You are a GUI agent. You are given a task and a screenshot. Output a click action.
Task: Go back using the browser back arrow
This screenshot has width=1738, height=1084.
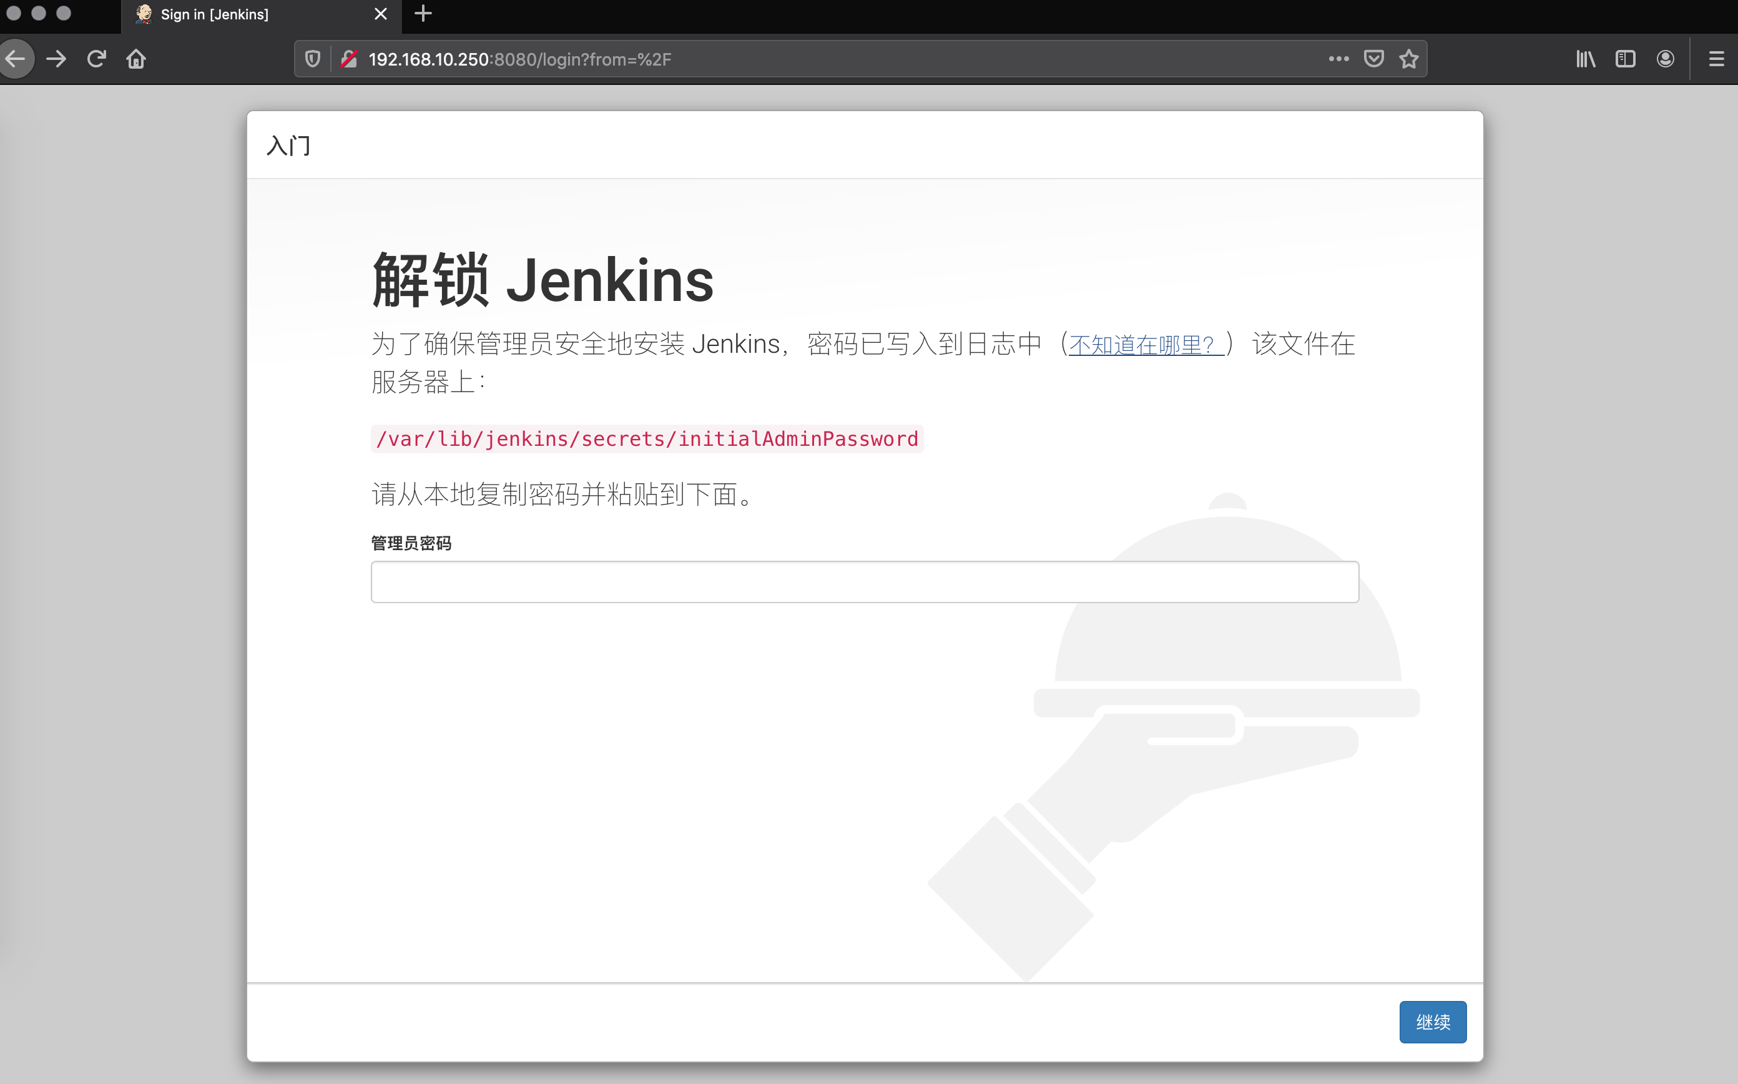click(x=15, y=59)
